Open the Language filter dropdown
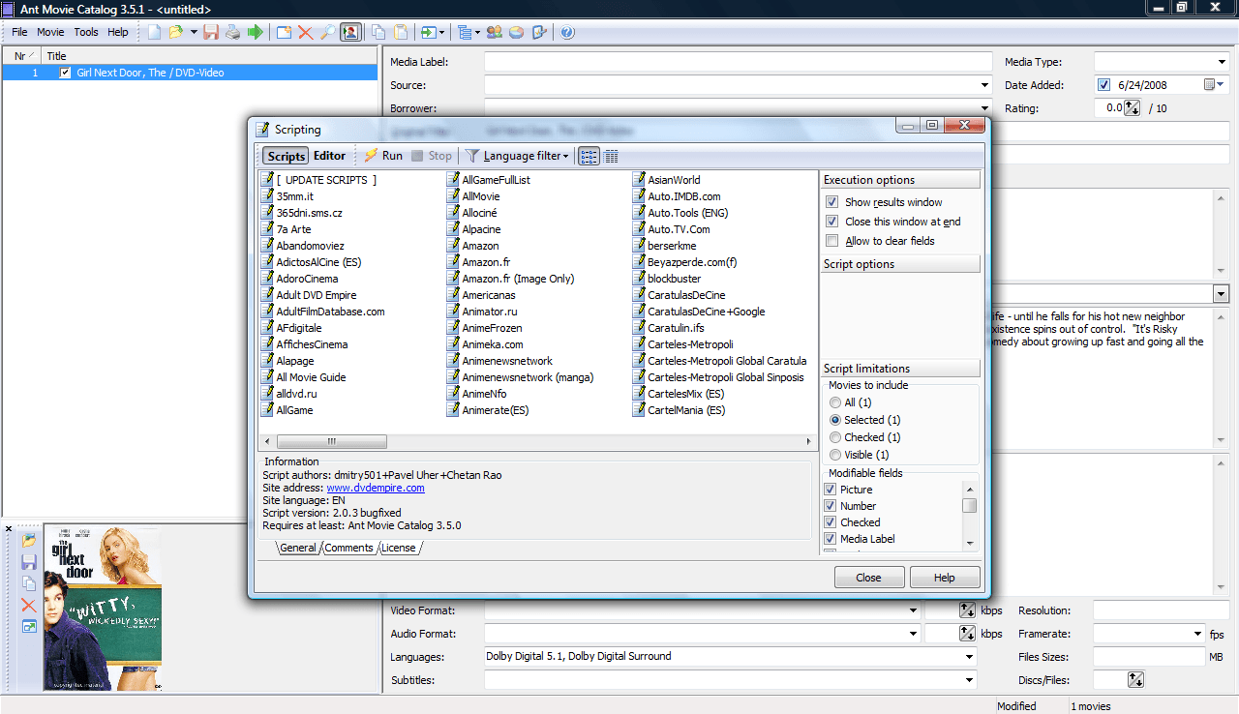 [x=517, y=156]
